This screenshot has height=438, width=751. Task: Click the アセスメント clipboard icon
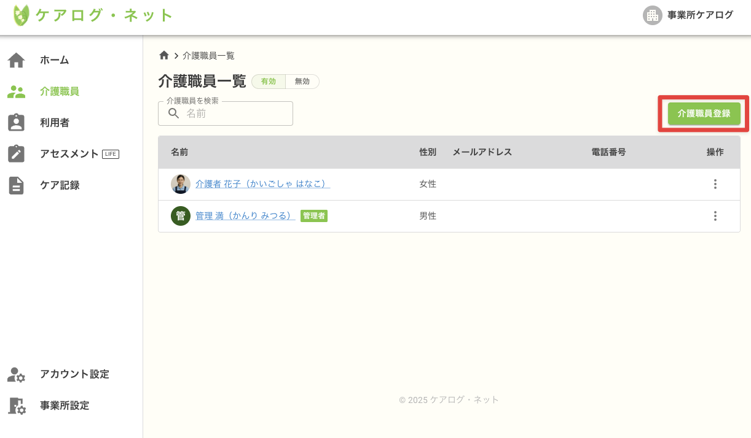click(x=16, y=154)
